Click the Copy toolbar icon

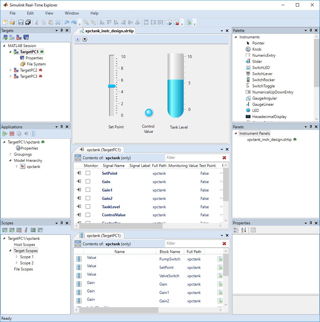[x=44, y=22]
